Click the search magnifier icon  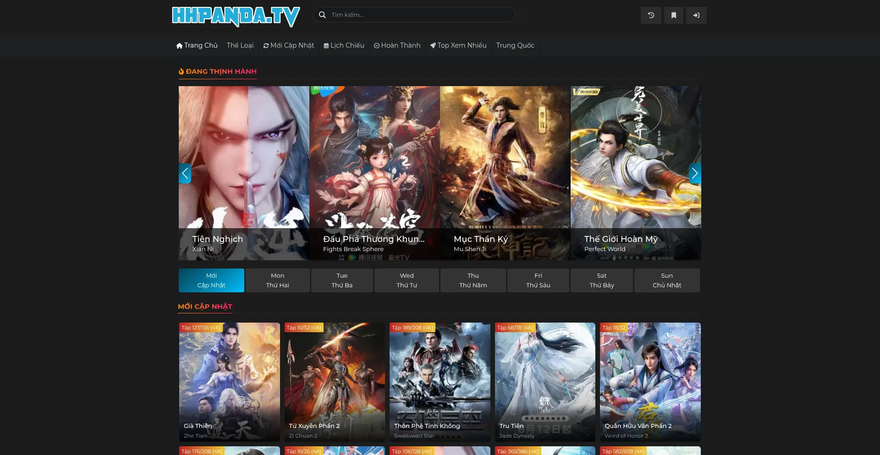[322, 15]
